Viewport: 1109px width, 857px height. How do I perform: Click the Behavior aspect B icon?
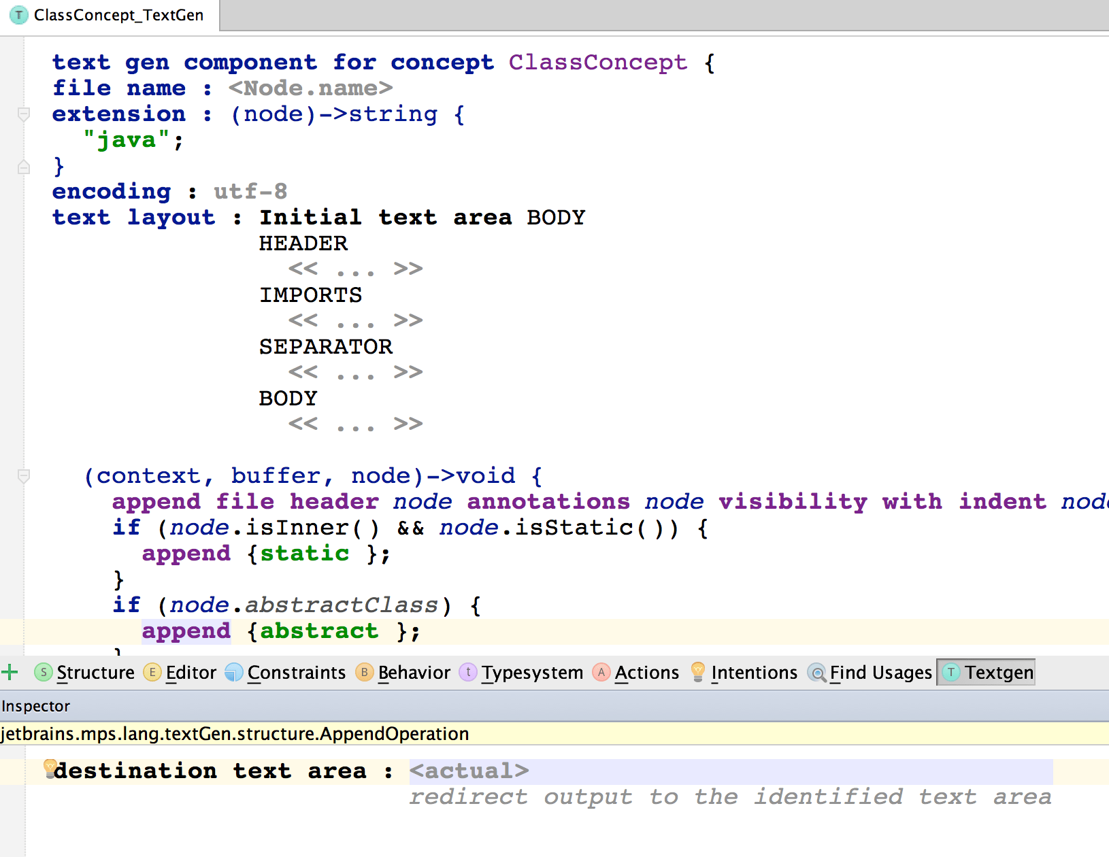click(x=365, y=673)
